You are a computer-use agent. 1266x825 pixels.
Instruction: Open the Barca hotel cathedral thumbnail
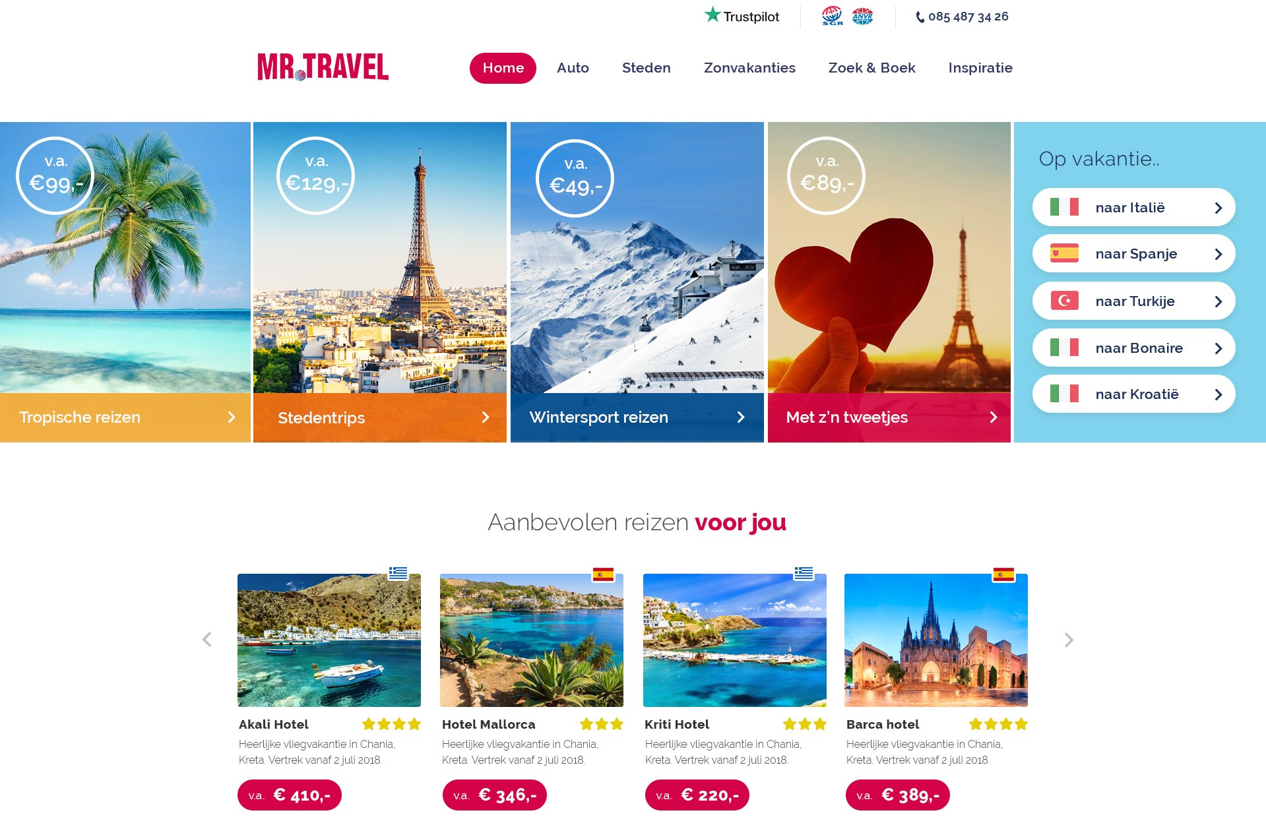[x=936, y=640]
